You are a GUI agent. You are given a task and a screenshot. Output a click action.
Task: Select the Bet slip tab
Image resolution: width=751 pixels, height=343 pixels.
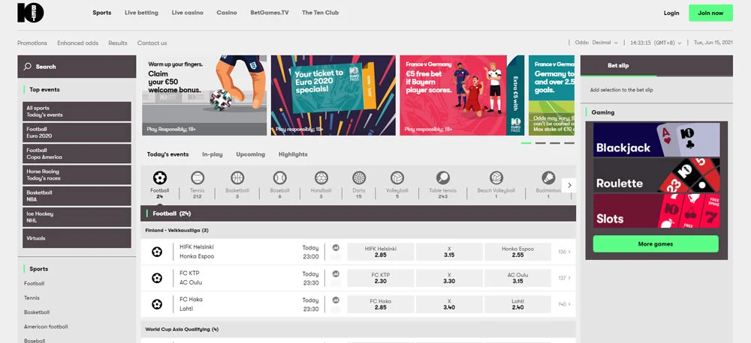pyautogui.click(x=618, y=66)
